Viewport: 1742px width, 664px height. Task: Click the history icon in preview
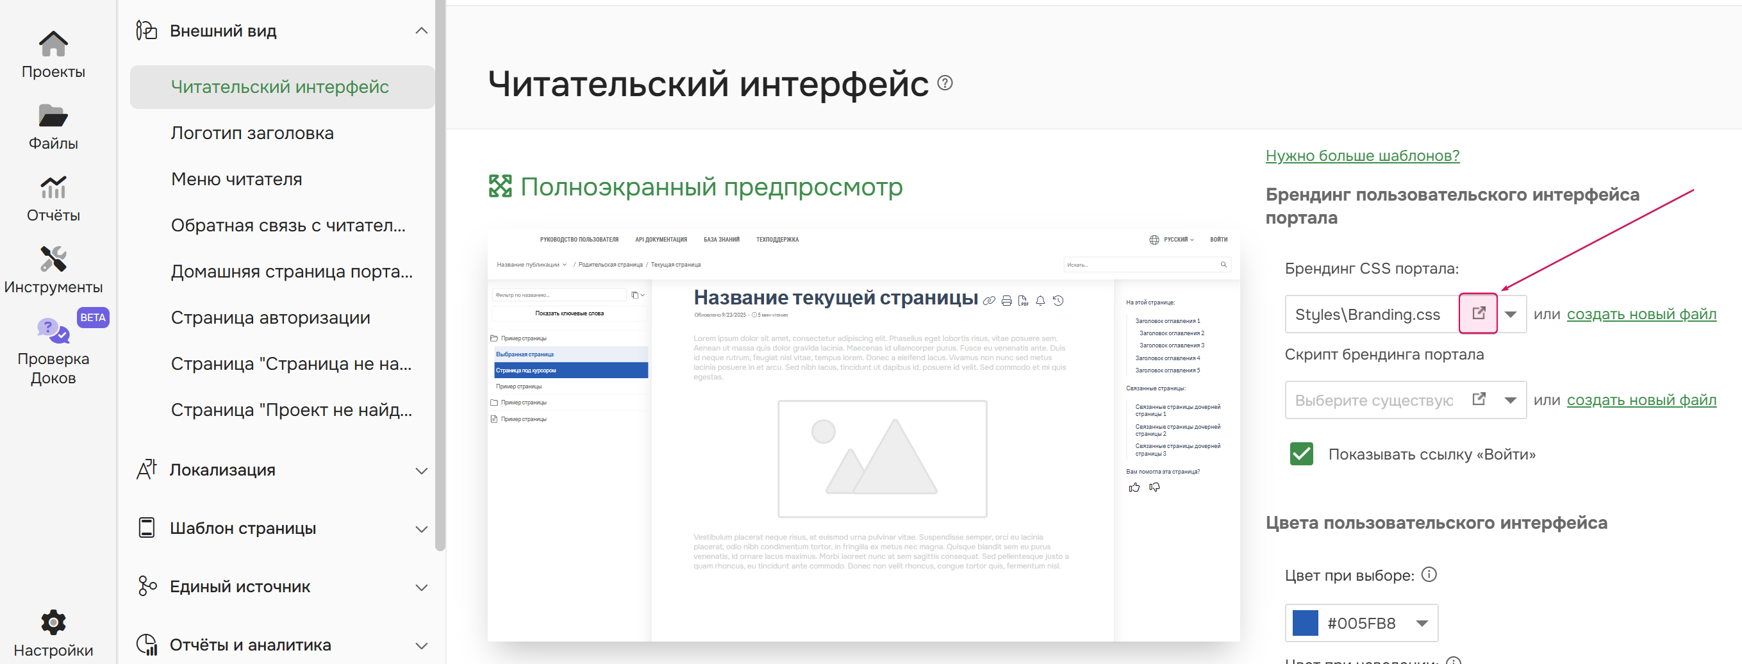pos(1058,301)
